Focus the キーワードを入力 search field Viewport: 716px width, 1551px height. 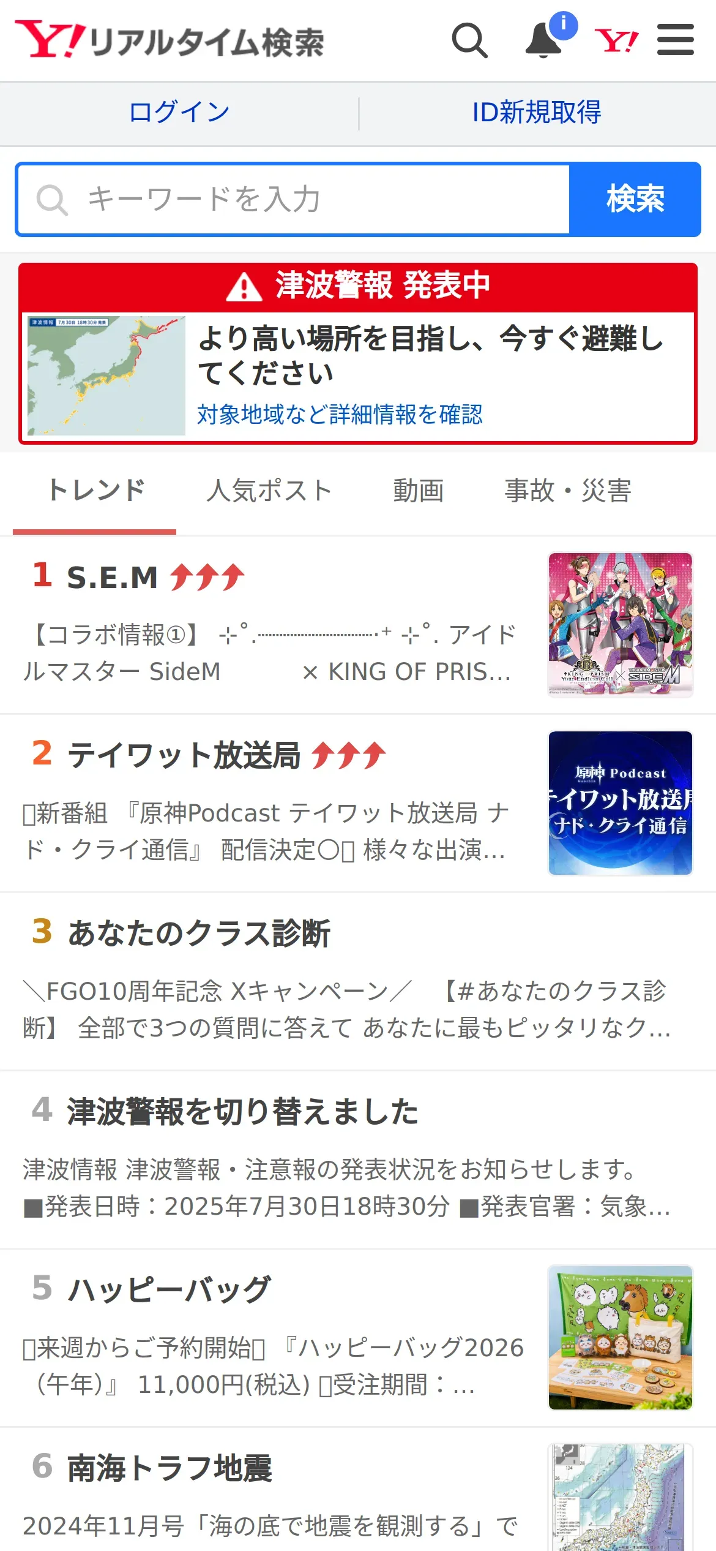click(x=293, y=199)
